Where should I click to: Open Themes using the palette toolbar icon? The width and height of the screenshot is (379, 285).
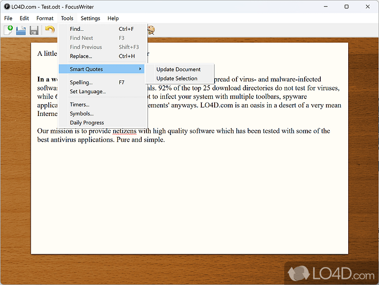tap(151, 30)
